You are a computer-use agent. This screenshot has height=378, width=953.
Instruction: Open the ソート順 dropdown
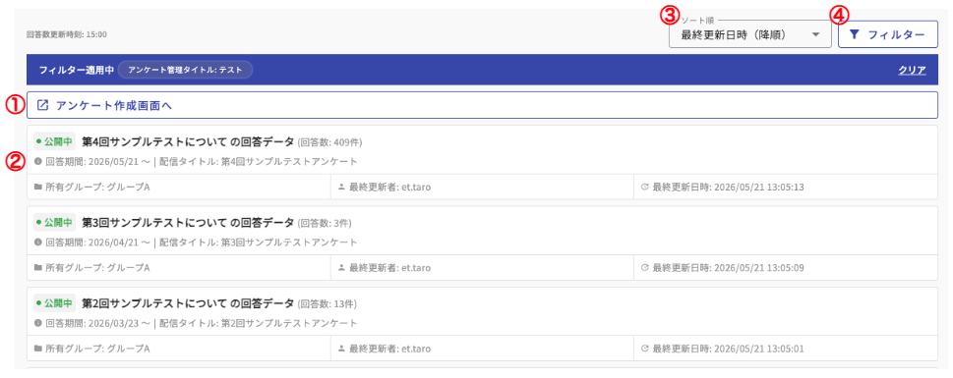tap(749, 35)
